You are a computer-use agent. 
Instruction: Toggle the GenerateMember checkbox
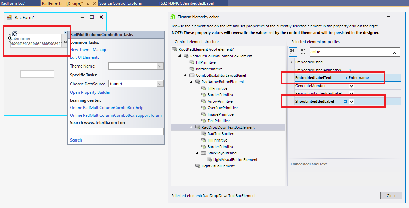pos(352,86)
